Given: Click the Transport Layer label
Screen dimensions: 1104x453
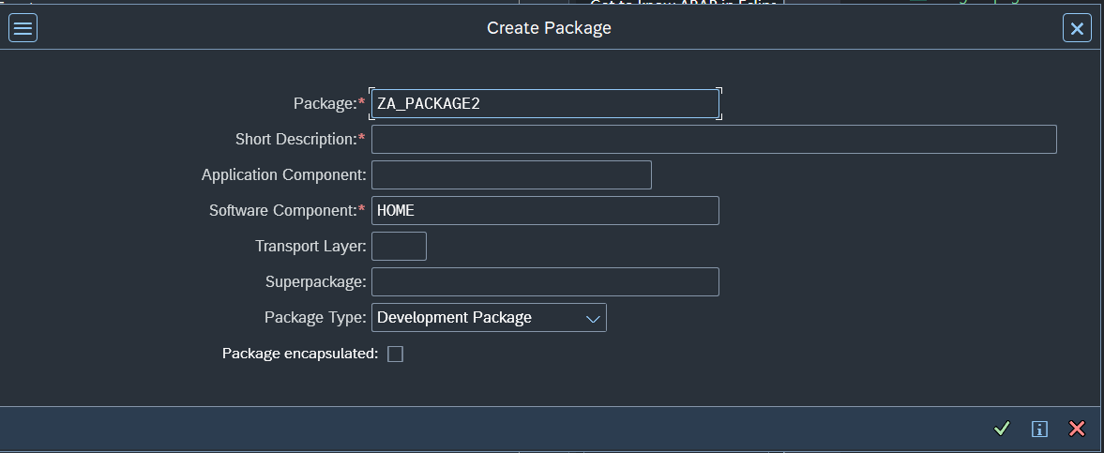Looking at the screenshot, I should click(310, 247).
